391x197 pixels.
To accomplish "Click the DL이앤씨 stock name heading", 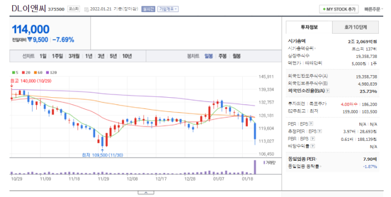I will coord(28,8).
